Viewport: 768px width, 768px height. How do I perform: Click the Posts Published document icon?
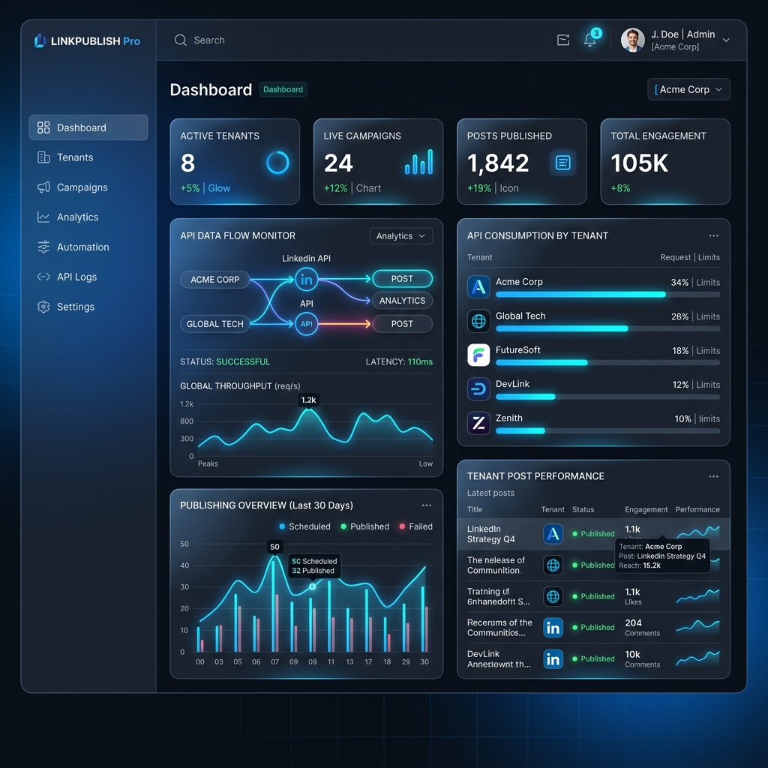[562, 163]
